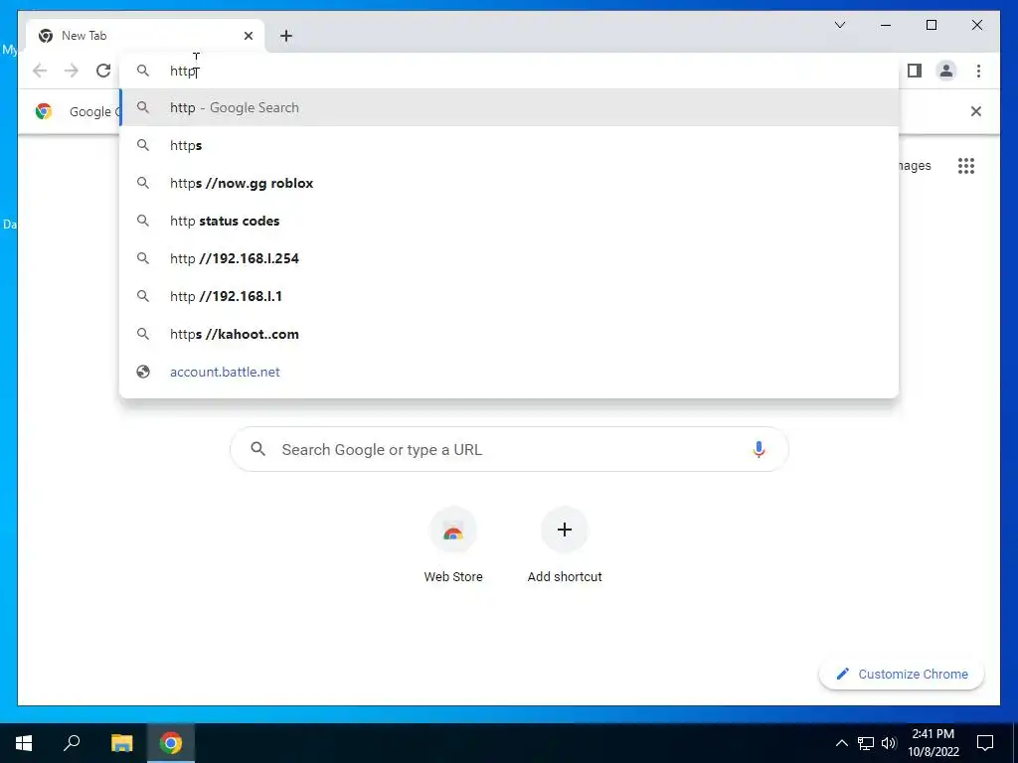This screenshot has width=1018, height=763.
Task: Select 'http status codes' suggestion
Action: 510,221
